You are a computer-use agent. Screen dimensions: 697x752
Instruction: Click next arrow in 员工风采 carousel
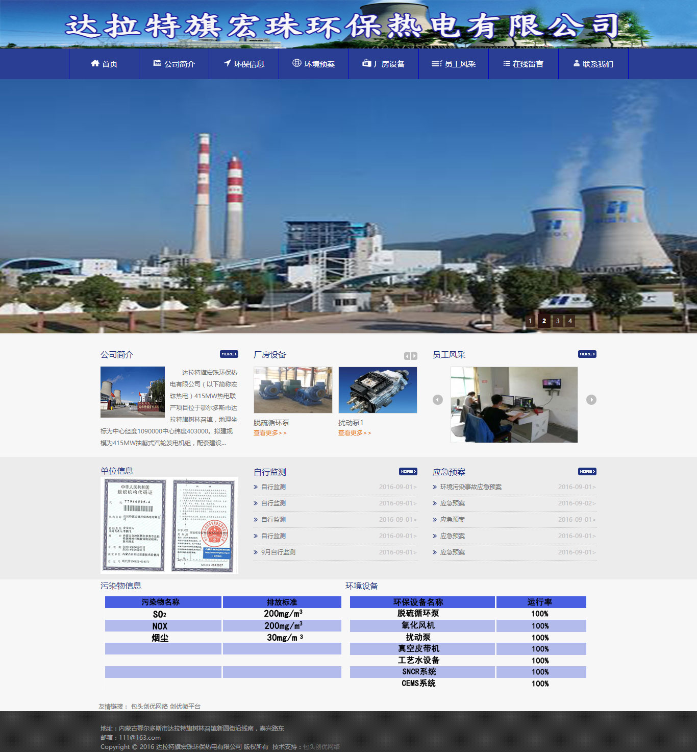click(x=591, y=400)
